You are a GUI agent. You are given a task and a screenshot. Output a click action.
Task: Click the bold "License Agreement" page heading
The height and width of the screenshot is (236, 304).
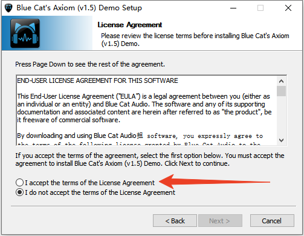point(130,25)
